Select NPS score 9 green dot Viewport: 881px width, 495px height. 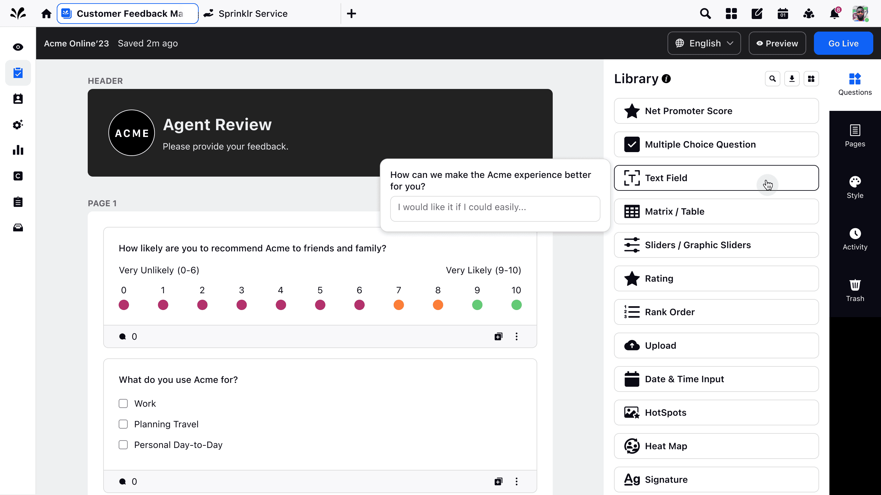(477, 305)
